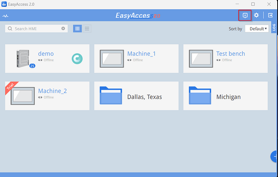Click the logout icon in header
278x177 pixels.
pyautogui.click(x=270, y=15)
